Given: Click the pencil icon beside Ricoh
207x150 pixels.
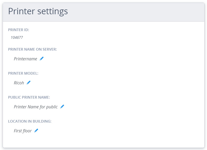Looking at the screenshot, I should point(28,83).
